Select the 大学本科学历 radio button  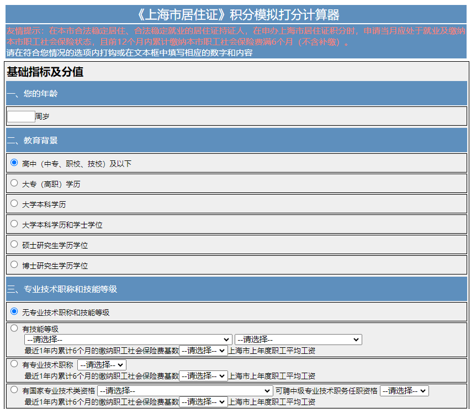point(14,203)
